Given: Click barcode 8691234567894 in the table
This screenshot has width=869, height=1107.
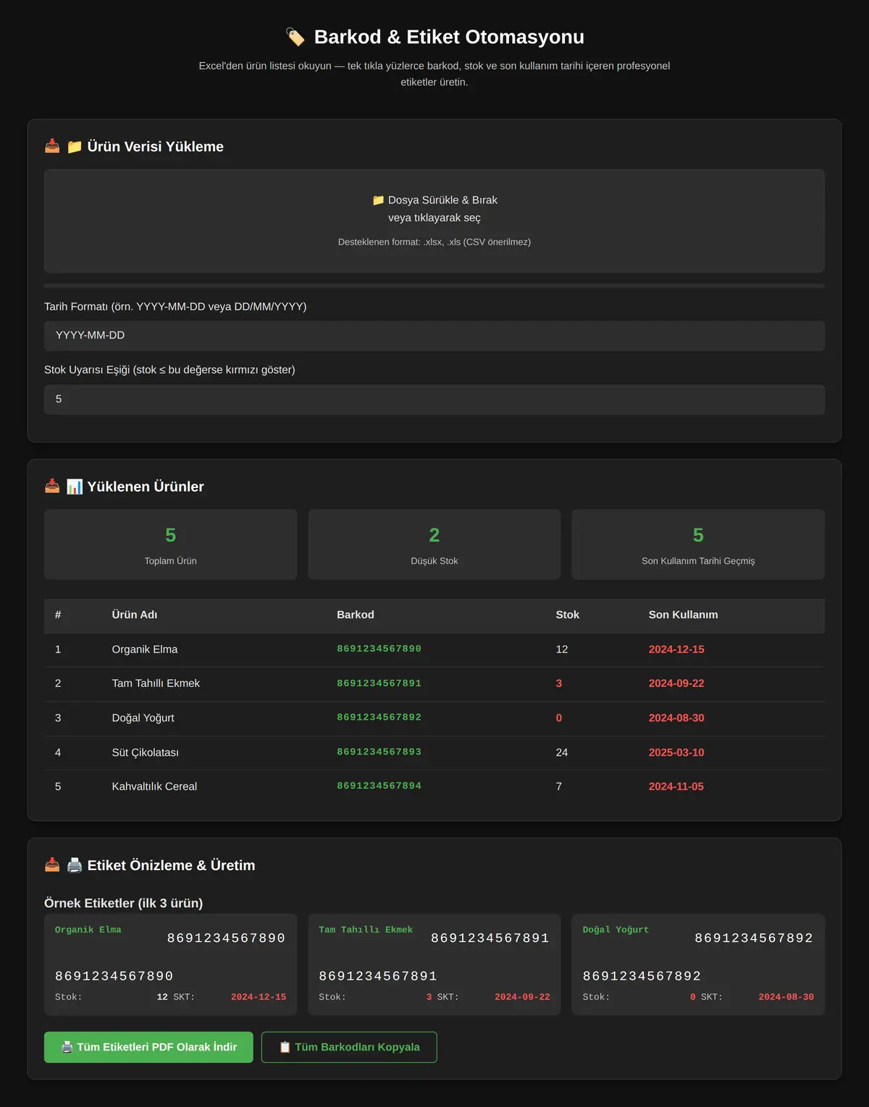Looking at the screenshot, I should coord(379,786).
